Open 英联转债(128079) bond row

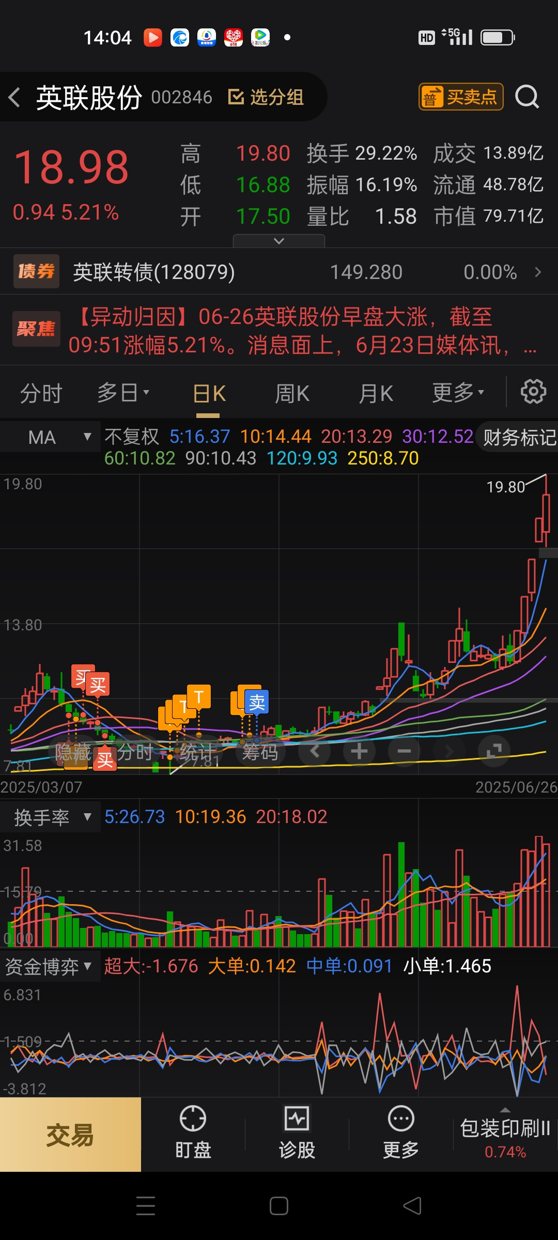point(279,272)
